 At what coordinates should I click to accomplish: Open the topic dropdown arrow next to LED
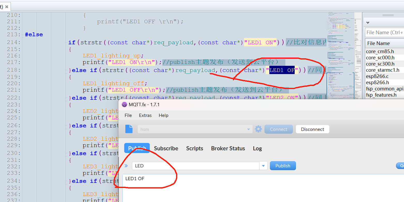tap(263, 166)
